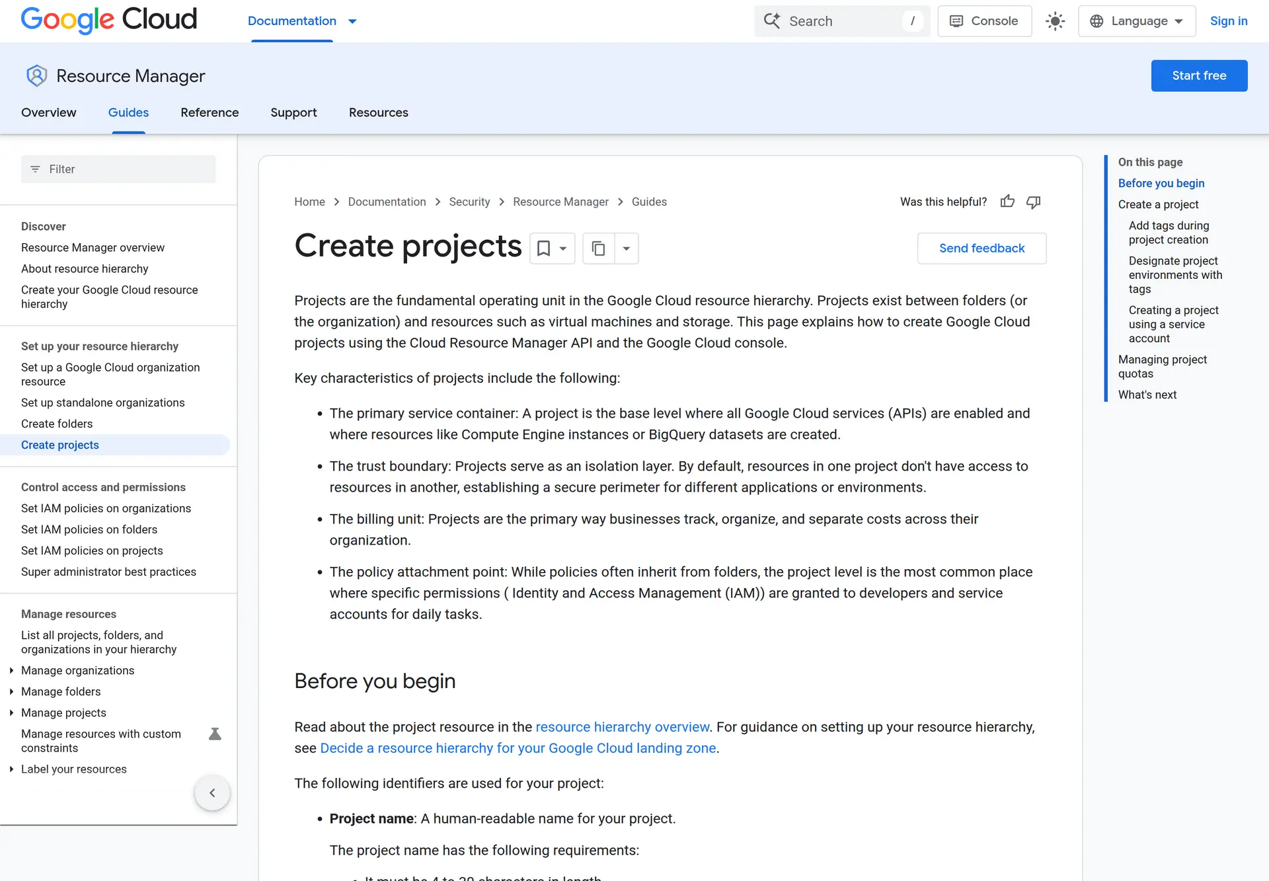Click the thumbs up helpful icon
The width and height of the screenshot is (1269, 881).
click(1007, 202)
